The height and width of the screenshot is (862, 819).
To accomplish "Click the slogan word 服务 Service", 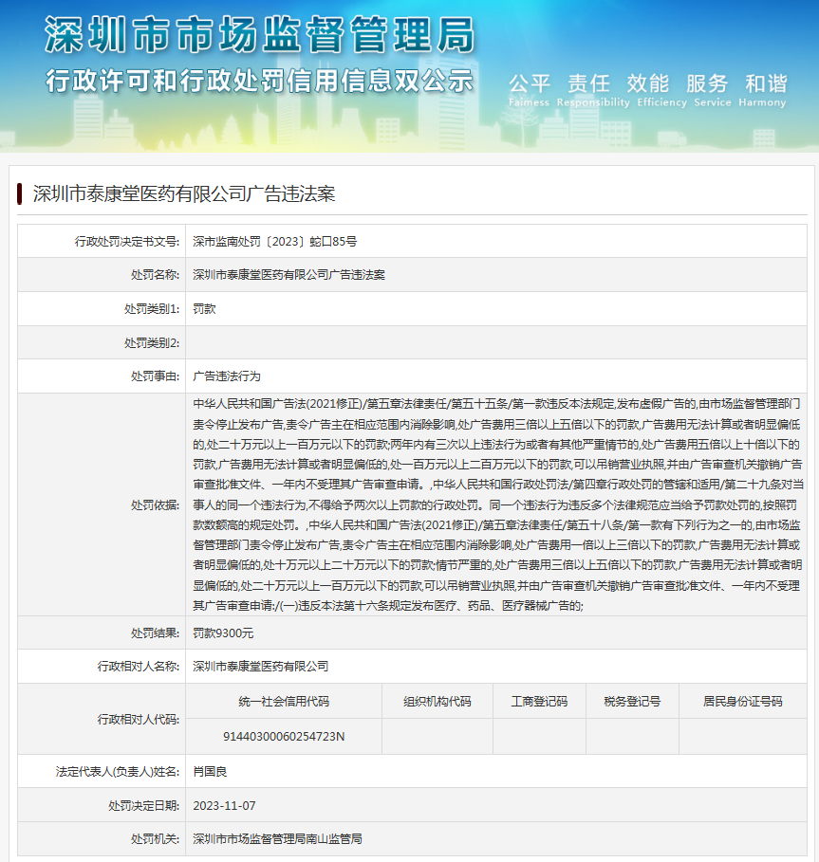I will [713, 91].
